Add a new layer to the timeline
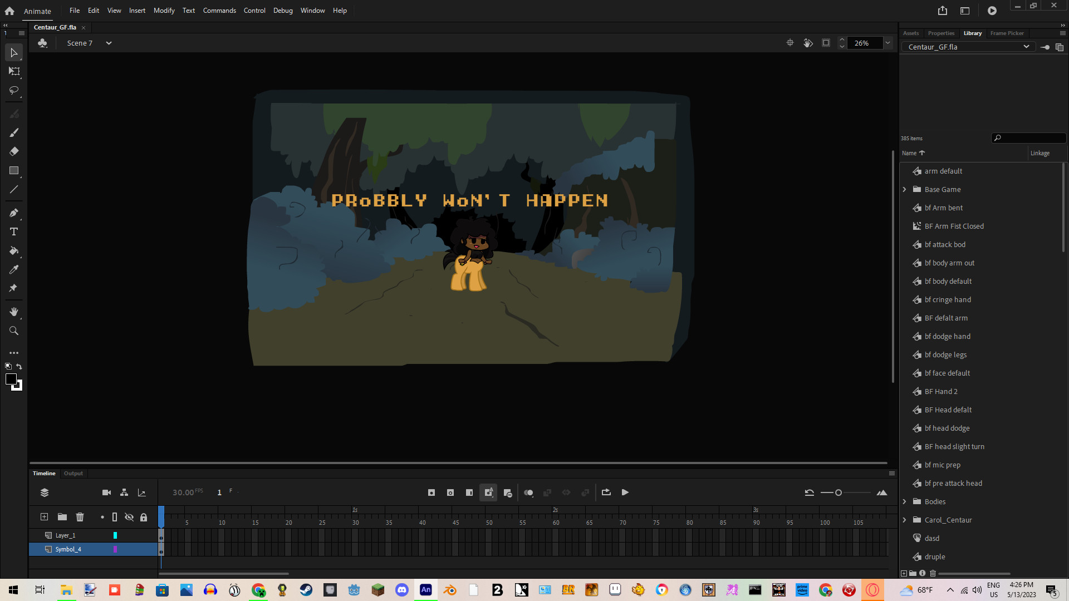 44,517
